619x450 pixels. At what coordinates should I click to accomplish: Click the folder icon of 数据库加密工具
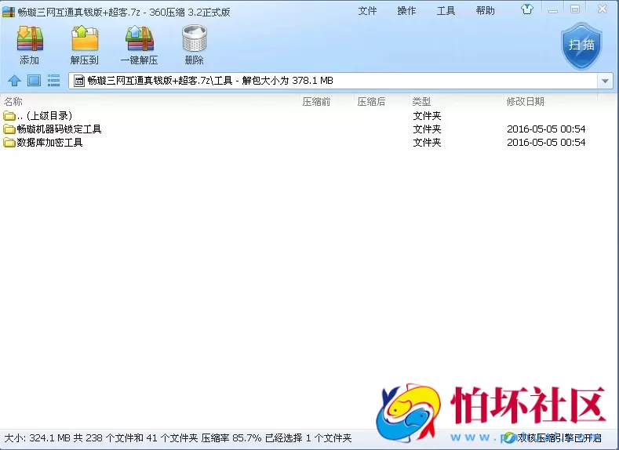pos(9,143)
